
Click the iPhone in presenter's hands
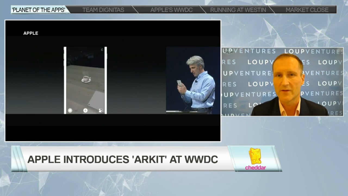tap(179, 83)
